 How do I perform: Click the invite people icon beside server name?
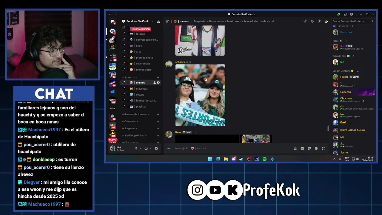158,21
